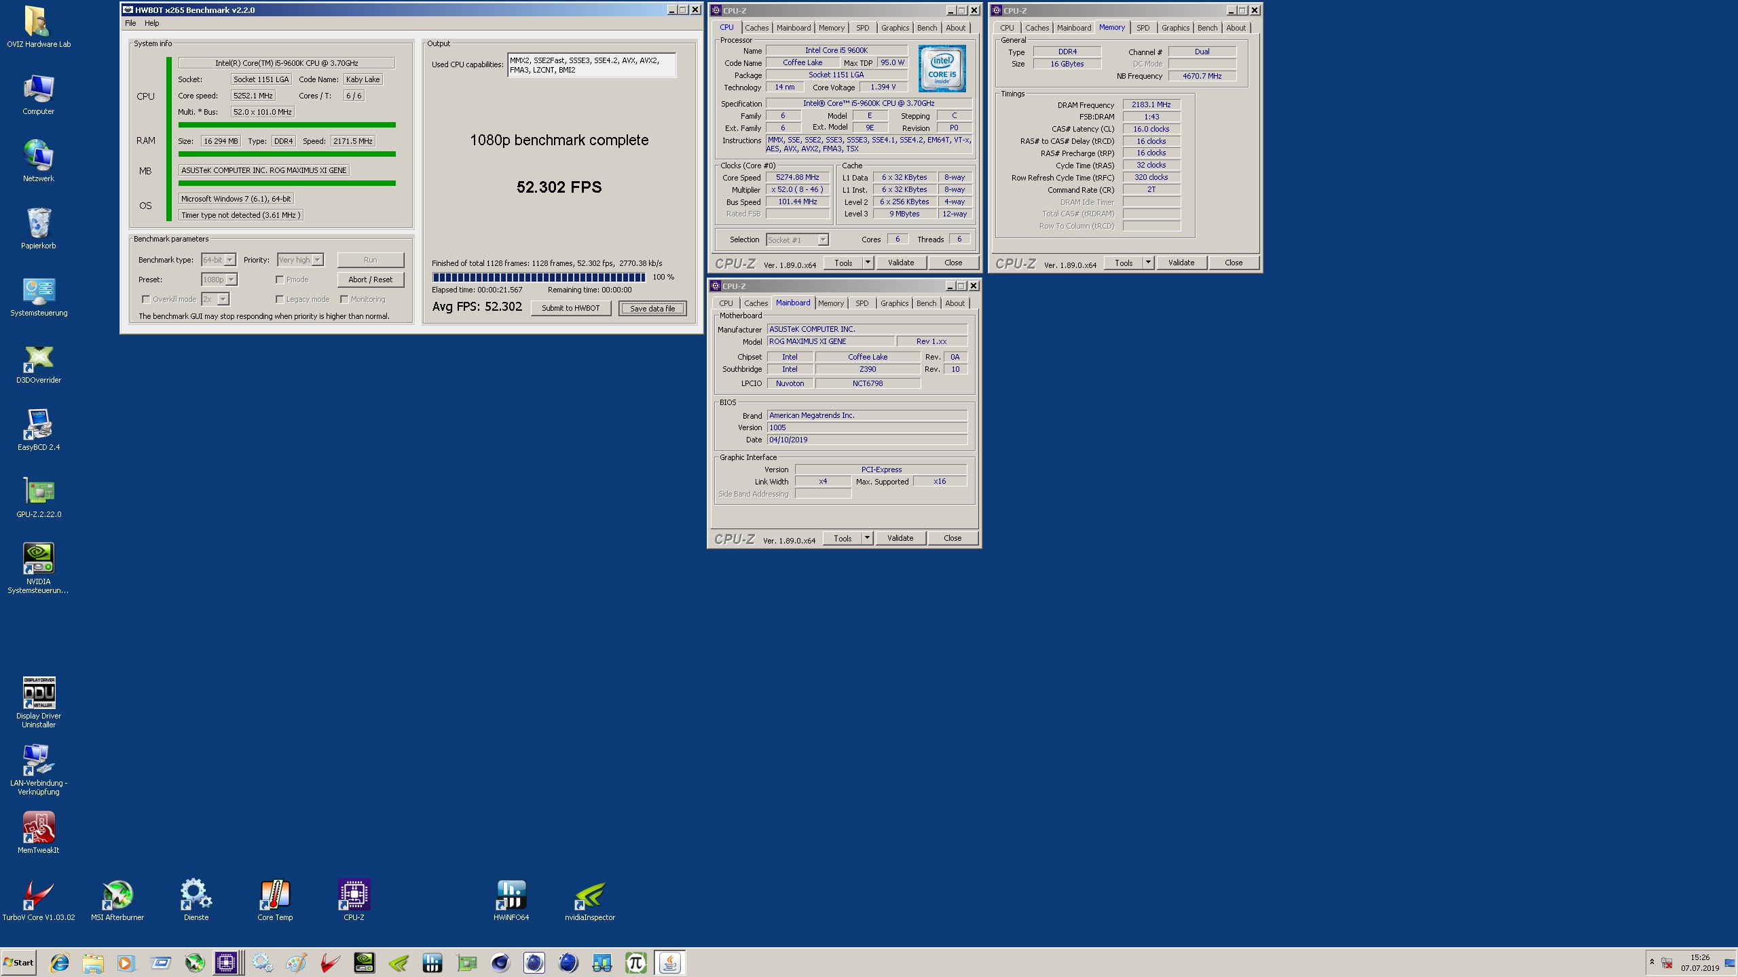1738x977 pixels.
Task: Open the Help menu in HWBOT x265
Action: pos(151,23)
